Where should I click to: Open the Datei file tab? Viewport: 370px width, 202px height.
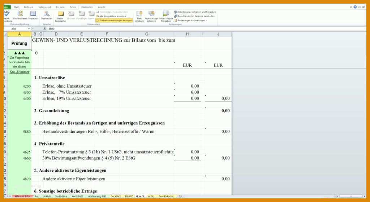click(x=7, y=7)
